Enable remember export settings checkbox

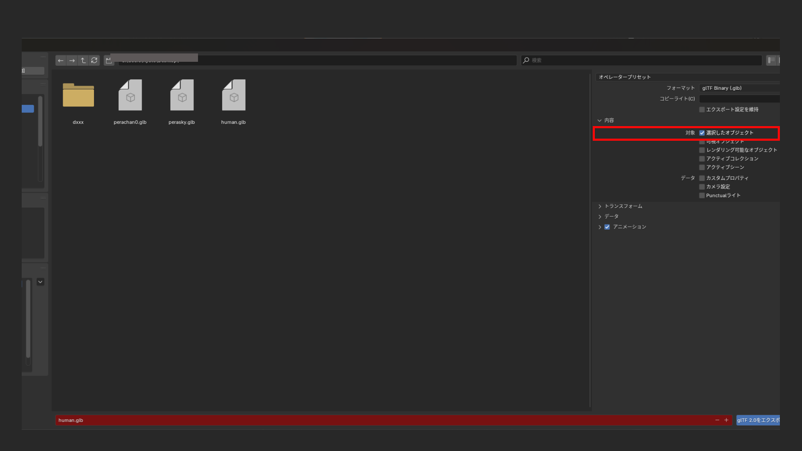coord(702,110)
